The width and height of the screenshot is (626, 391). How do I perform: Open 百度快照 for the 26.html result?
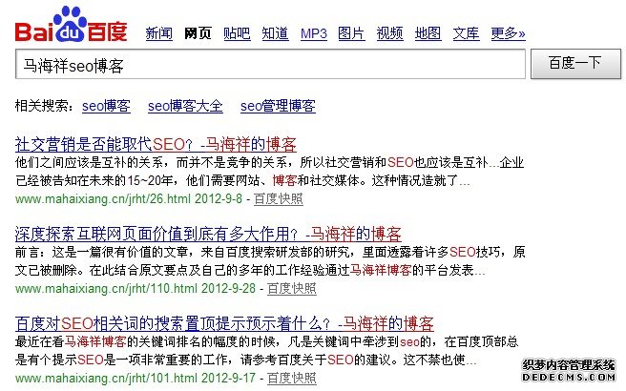[279, 199]
